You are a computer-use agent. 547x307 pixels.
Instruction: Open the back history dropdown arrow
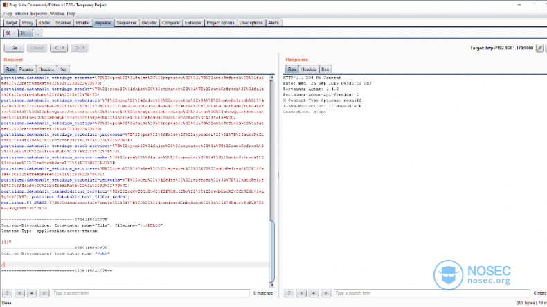[x=64, y=48]
